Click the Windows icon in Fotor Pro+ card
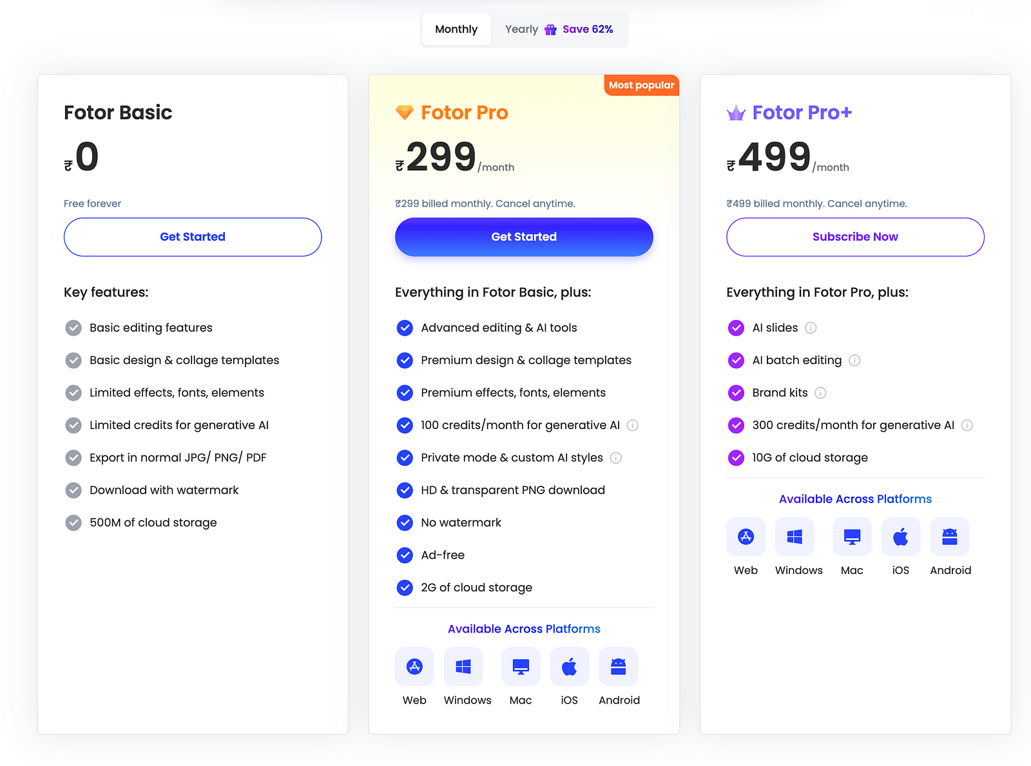The height and width of the screenshot is (766, 1031). 795,537
